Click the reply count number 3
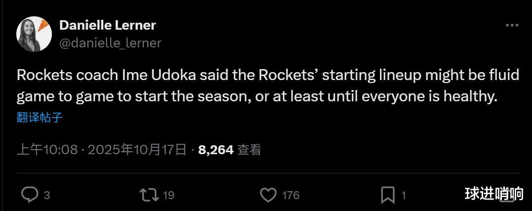Image resolution: width=532 pixels, height=211 pixels. click(47, 195)
